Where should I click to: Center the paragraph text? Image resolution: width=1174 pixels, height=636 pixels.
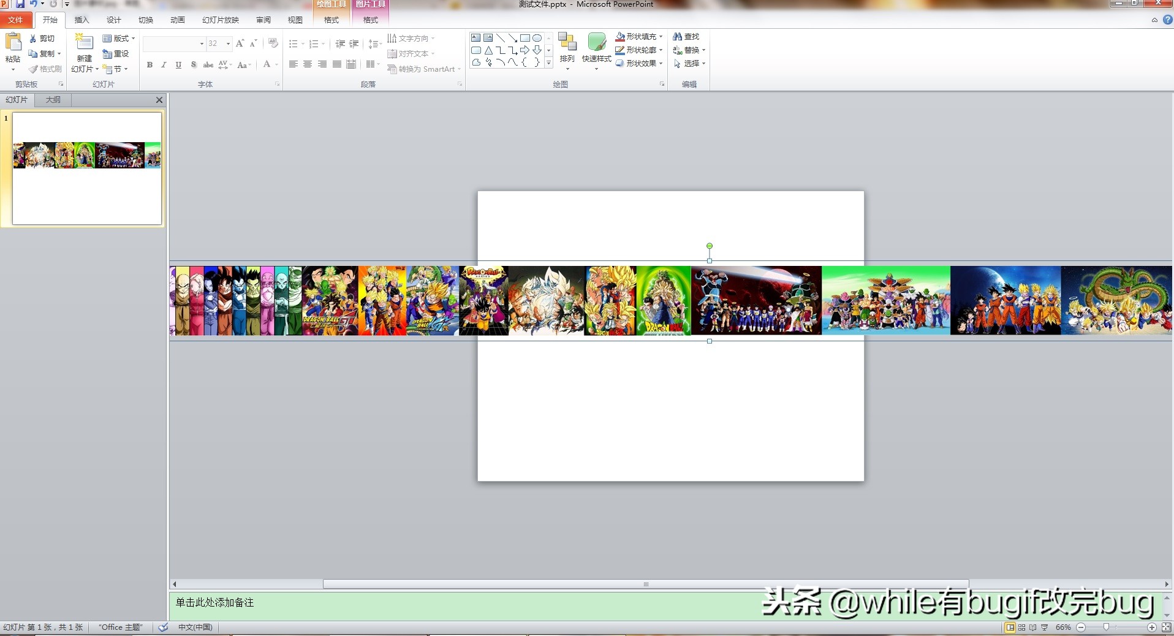point(308,64)
